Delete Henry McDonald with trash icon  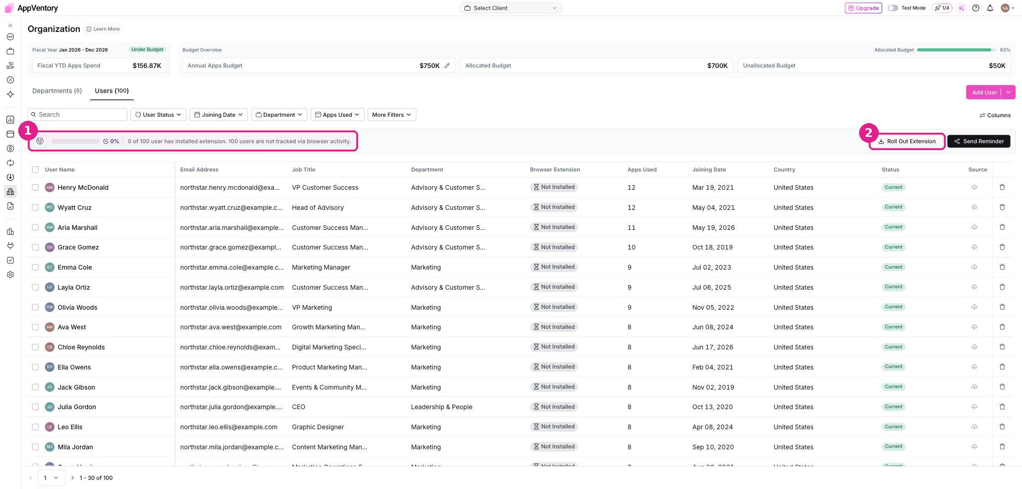(x=1002, y=187)
